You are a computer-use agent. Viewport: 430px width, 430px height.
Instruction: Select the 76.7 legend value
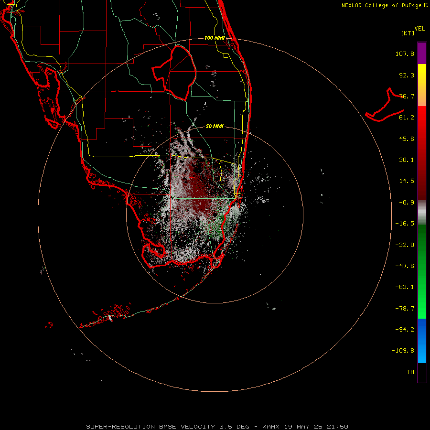pyautogui.click(x=407, y=96)
